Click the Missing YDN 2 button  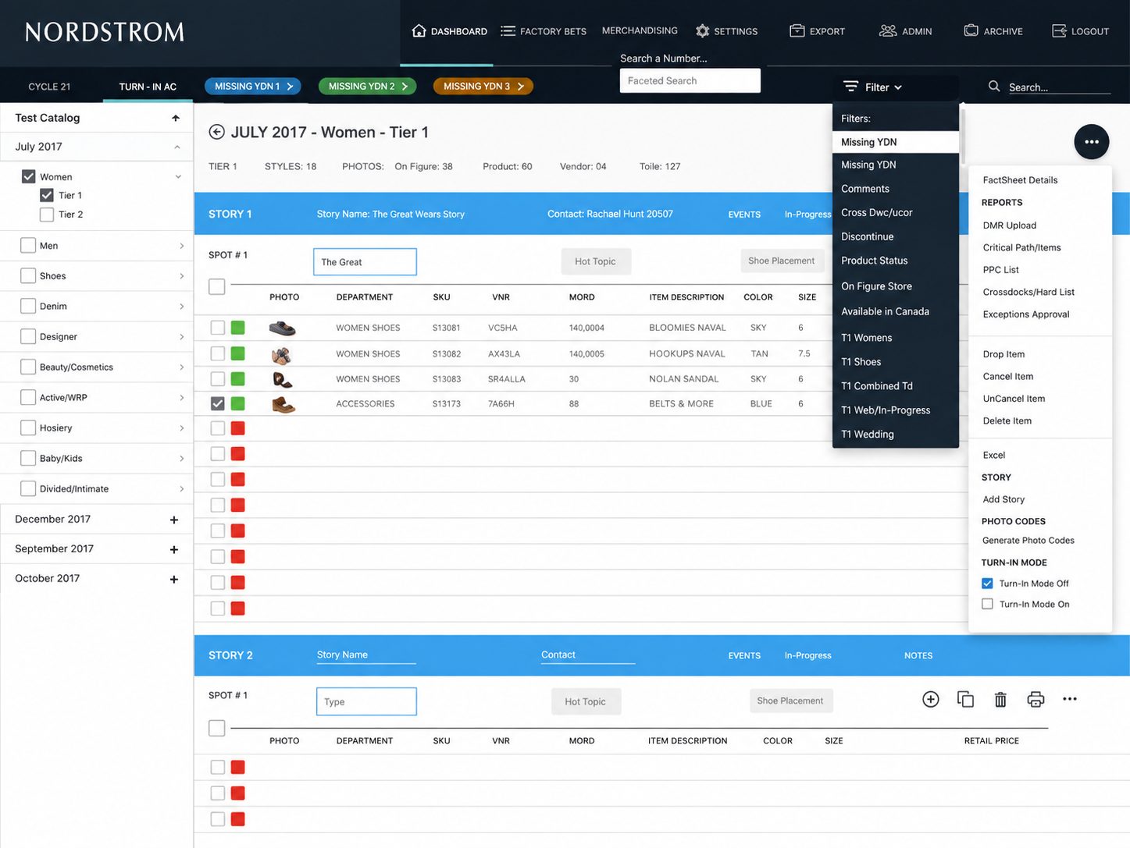[x=367, y=86]
